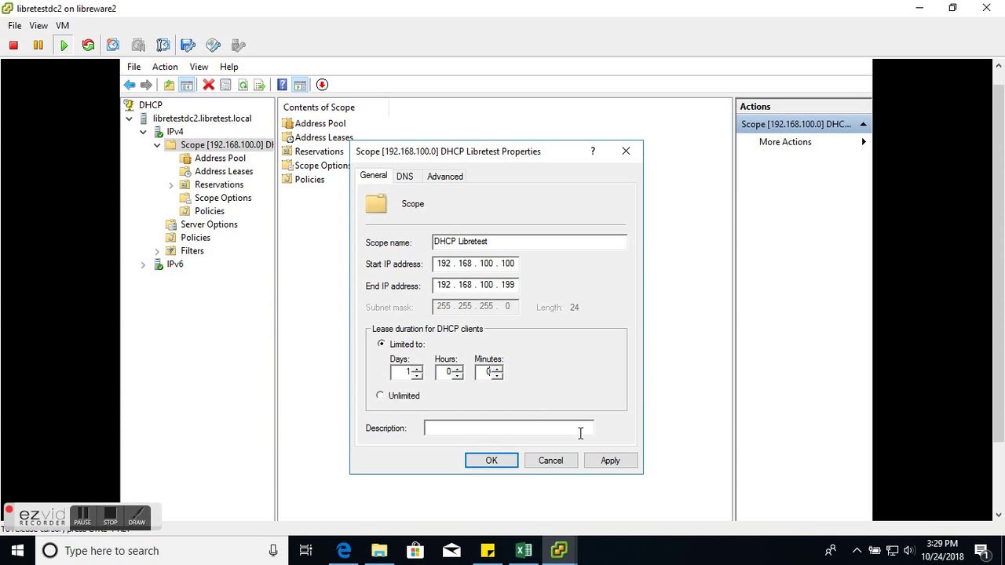Click the blue back arrow toolbar icon
The width and height of the screenshot is (1005, 565).
(x=130, y=85)
